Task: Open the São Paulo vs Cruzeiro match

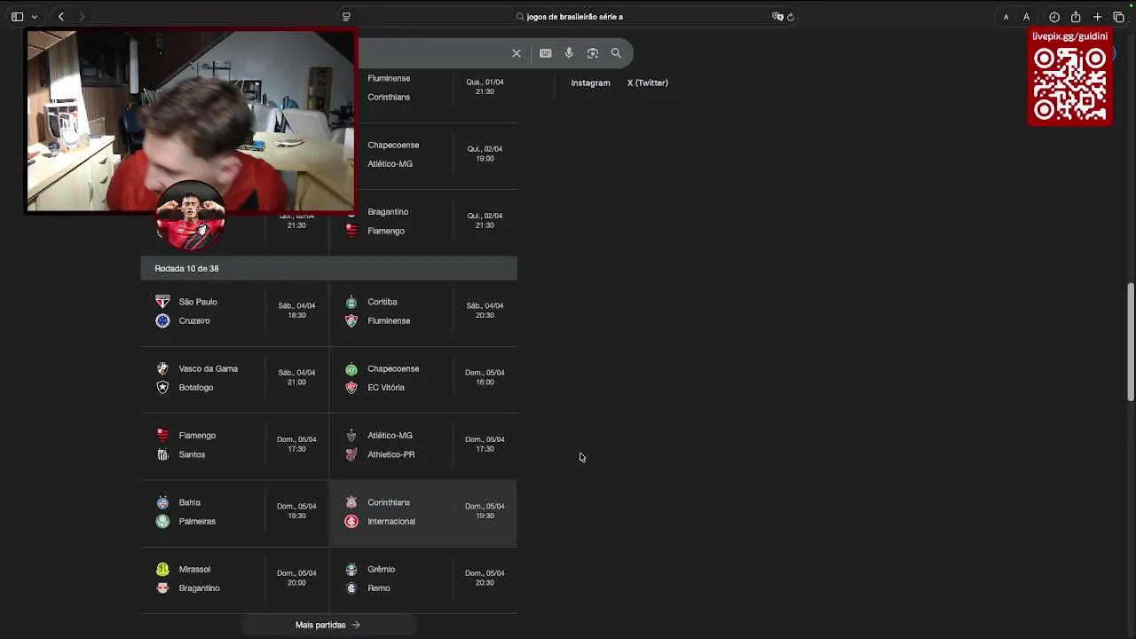Action: (x=235, y=312)
